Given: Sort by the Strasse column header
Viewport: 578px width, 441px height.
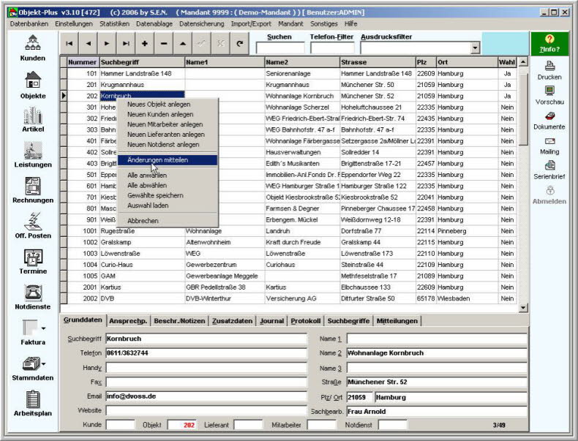Looking at the screenshot, I should point(378,62).
